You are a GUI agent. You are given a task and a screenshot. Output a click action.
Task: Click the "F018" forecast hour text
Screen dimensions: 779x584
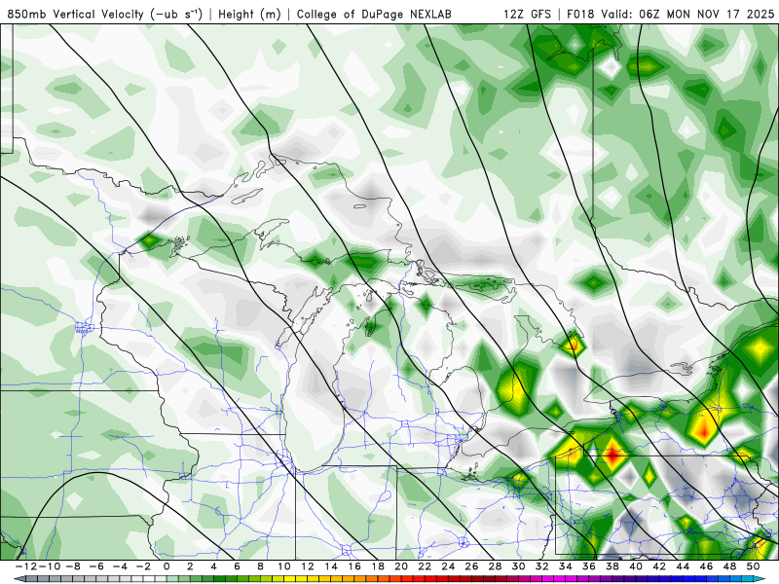580,14
